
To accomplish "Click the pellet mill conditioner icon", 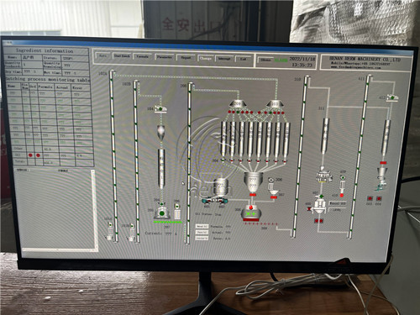I will [x=324, y=175].
